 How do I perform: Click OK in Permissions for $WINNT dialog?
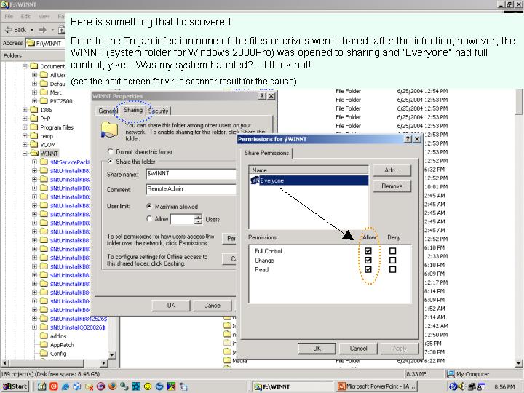click(x=317, y=348)
